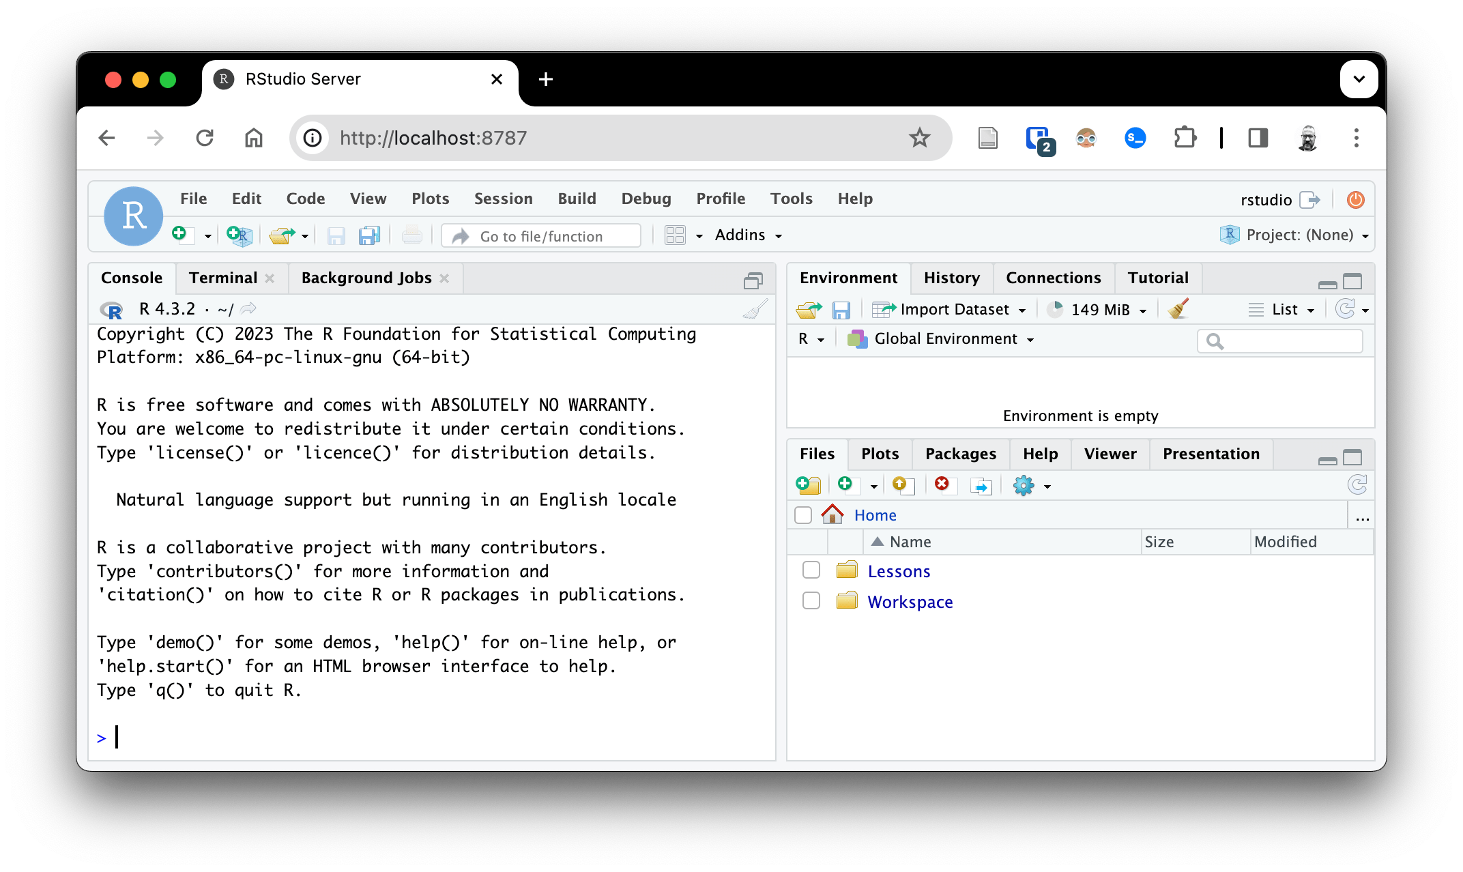
Task: Save the workspace with the disk icon
Action: [841, 309]
